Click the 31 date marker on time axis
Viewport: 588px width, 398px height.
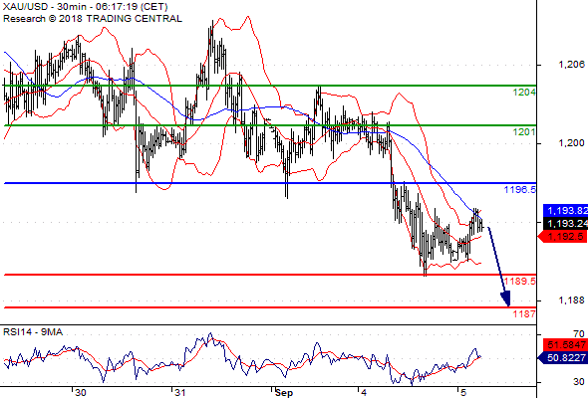(x=180, y=392)
